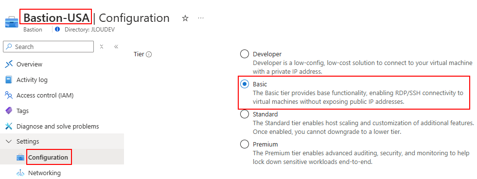Toggle expand/collapse all menu groups
Viewport: 477px width, 179px height.
[102, 47]
